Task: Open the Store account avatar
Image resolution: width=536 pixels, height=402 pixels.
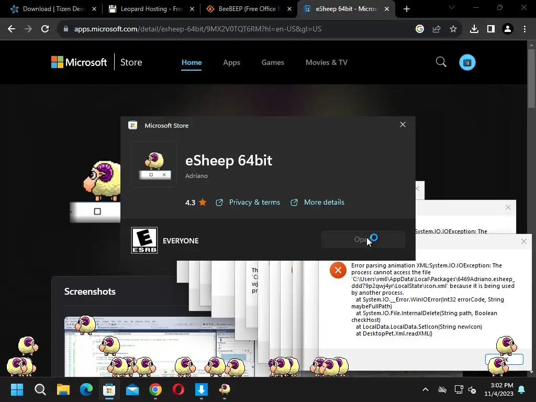Action: coord(467,62)
